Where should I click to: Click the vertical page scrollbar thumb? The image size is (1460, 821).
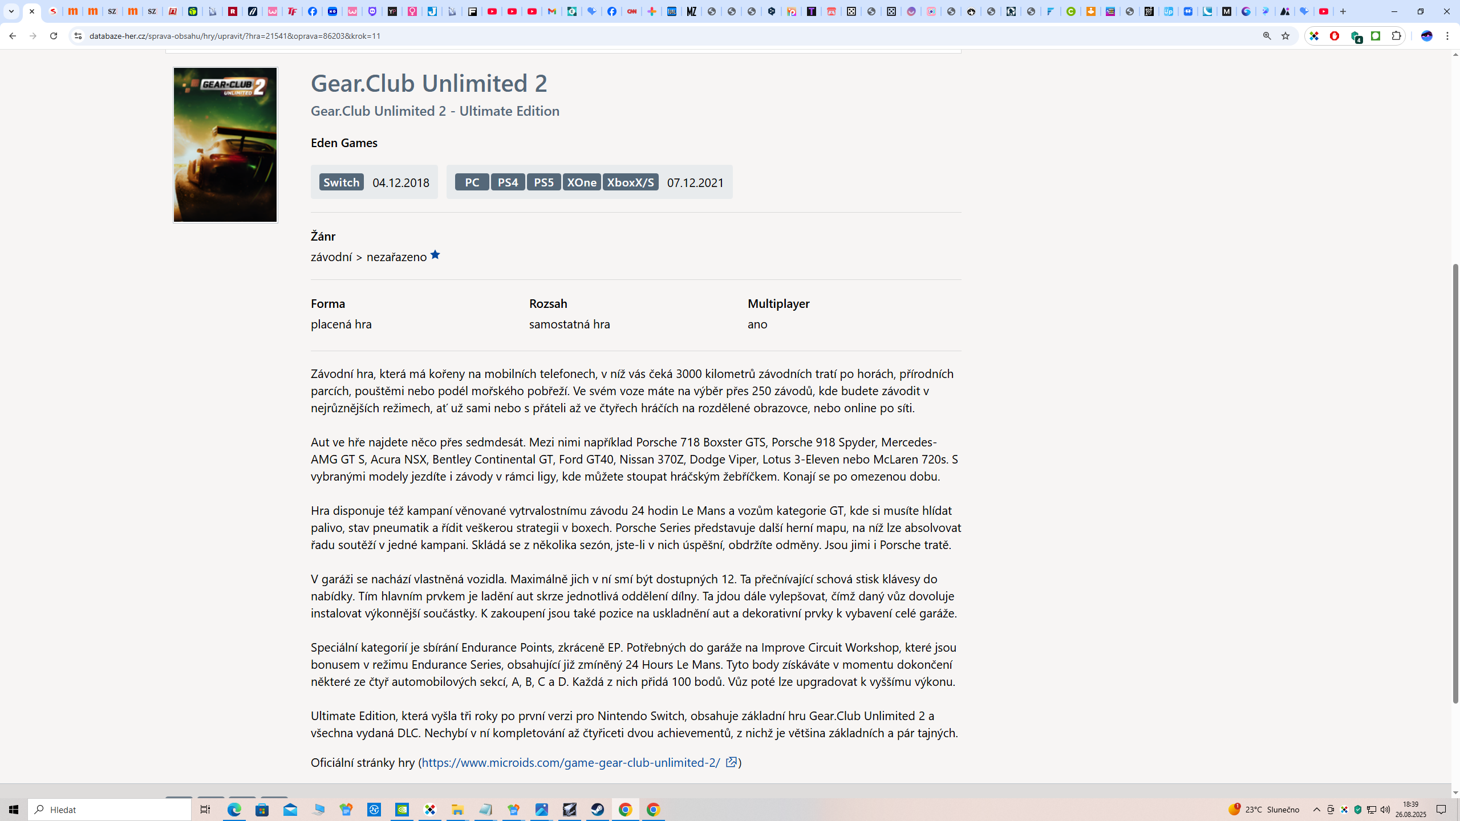1455,483
